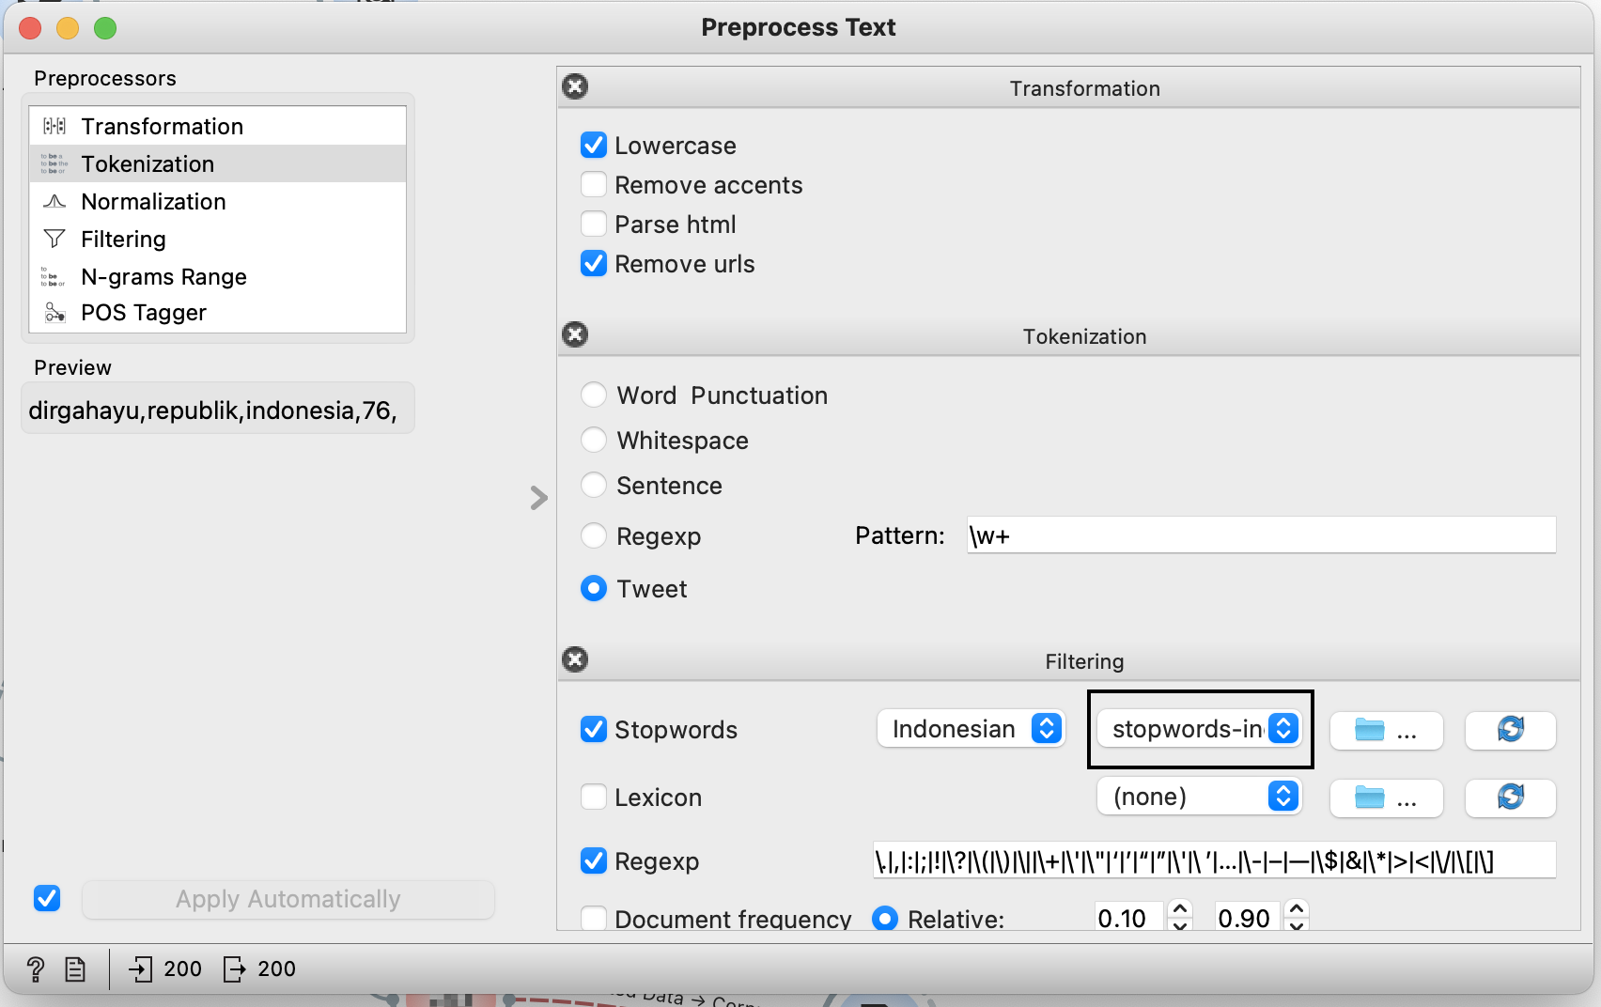Screen dimensions: 1601x1007
Task: Click the 0.90 frequency value field
Action: pos(1248,918)
